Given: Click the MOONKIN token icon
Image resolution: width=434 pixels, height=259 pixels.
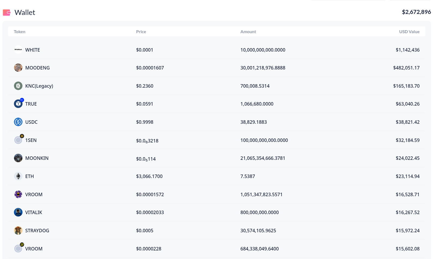Looking at the screenshot, I should (18, 158).
